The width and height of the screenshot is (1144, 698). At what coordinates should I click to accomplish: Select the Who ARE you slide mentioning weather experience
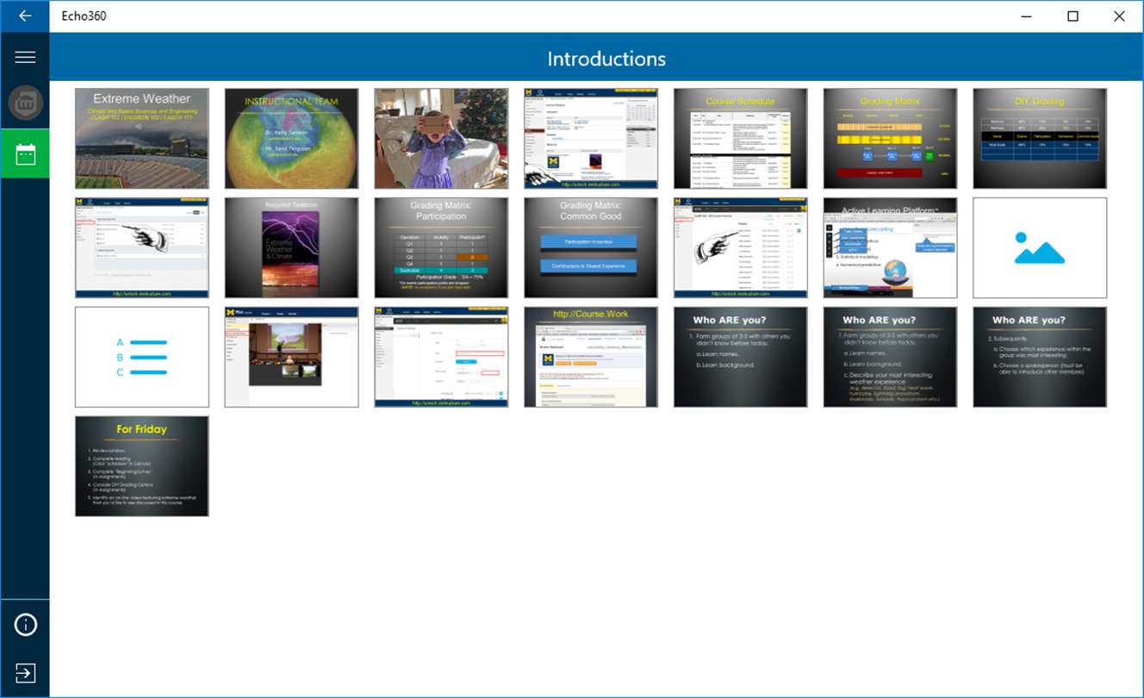coord(891,357)
